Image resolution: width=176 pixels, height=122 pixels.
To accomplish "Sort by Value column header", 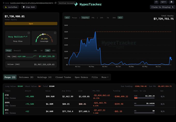I will (48, 91).
